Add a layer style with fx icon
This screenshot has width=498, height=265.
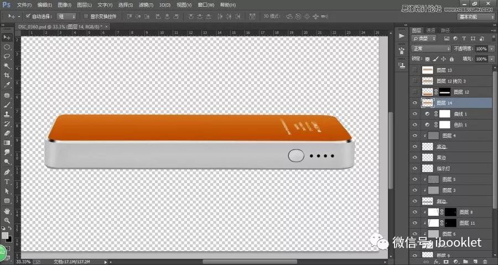tap(436, 262)
